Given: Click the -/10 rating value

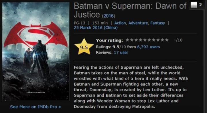Looking at the screenshot, I should click(178, 40).
